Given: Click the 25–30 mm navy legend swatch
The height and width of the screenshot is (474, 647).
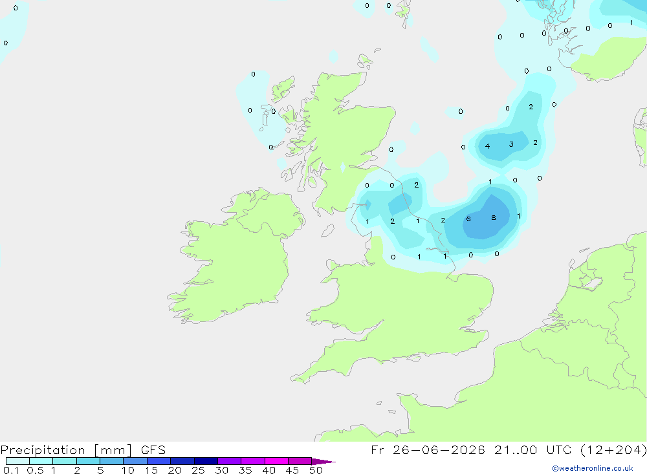Looking at the screenshot, I should (206, 461).
